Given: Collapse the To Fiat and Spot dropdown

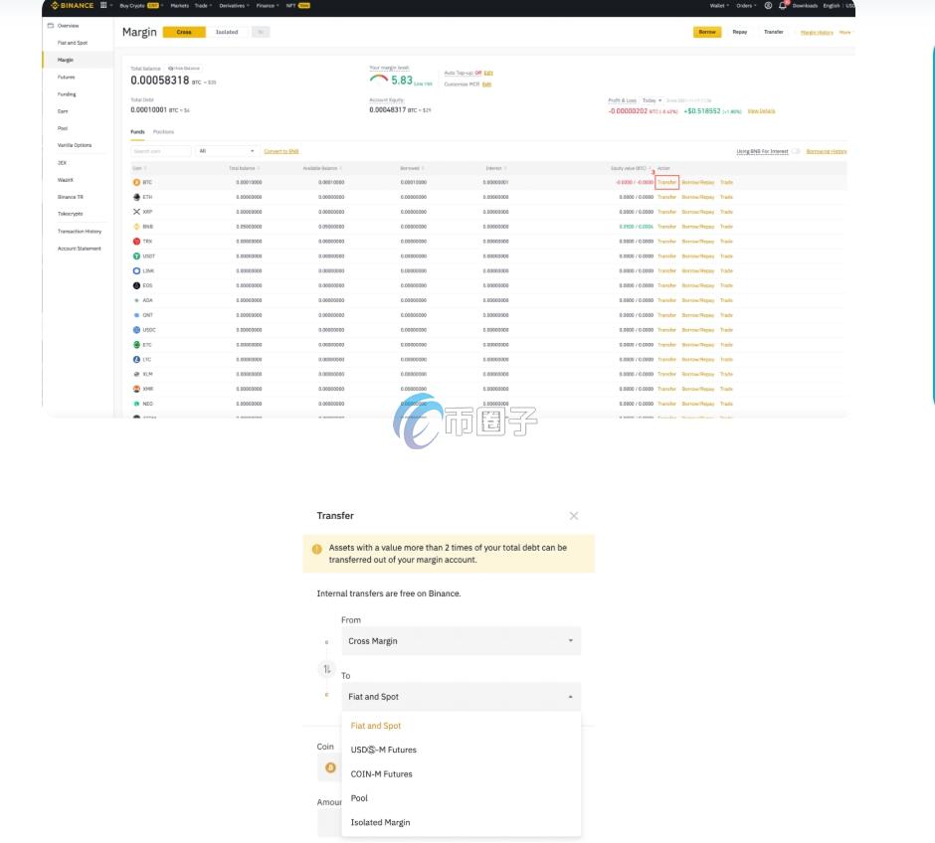Looking at the screenshot, I should point(460,697).
